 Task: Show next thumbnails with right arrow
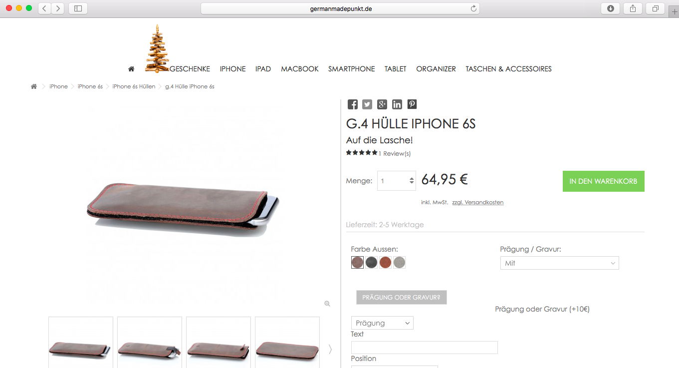330,349
